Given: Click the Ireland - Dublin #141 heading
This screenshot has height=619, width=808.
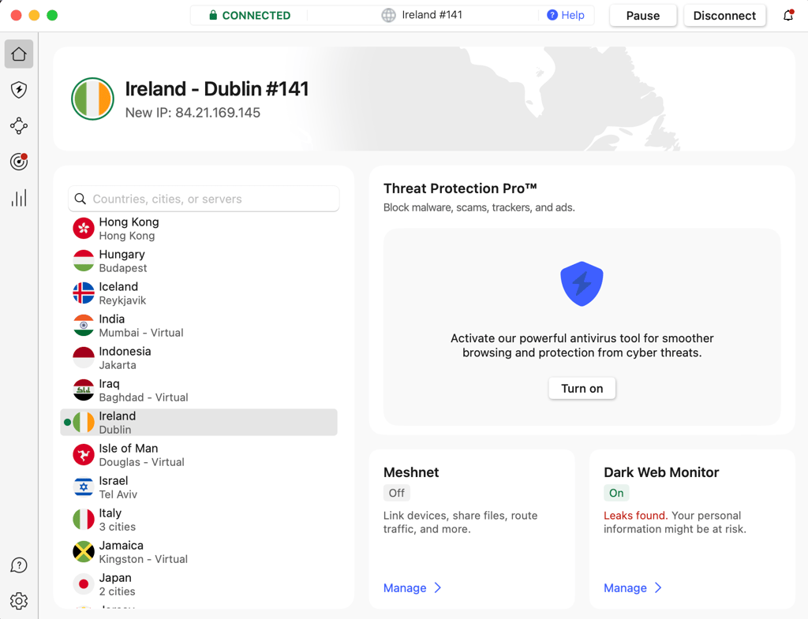Looking at the screenshot, I should click(217, 89).
